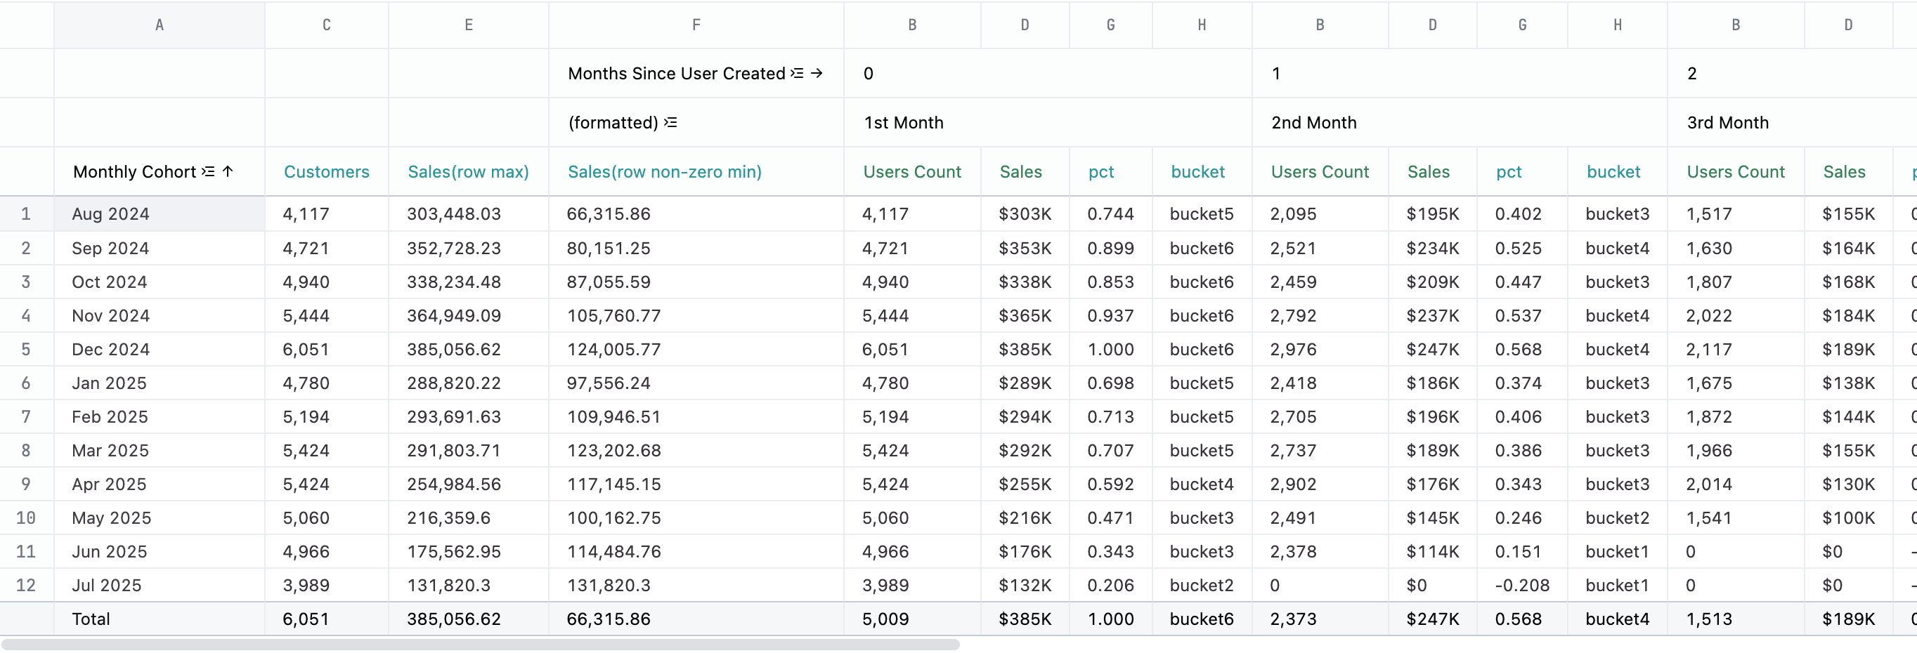Select row number 12 header

[26, 586]
